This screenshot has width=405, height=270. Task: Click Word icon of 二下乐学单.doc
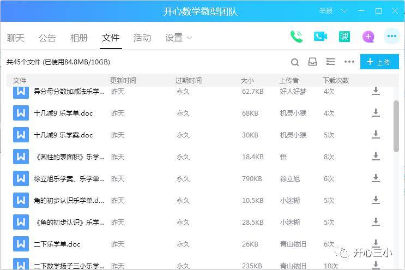pyautogui.click(x=21, y=244)
